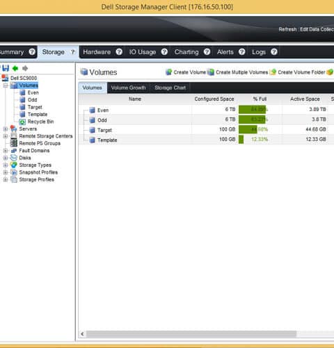Open the Logs tab
334x348 pixels.
click(x=259, y=52)
